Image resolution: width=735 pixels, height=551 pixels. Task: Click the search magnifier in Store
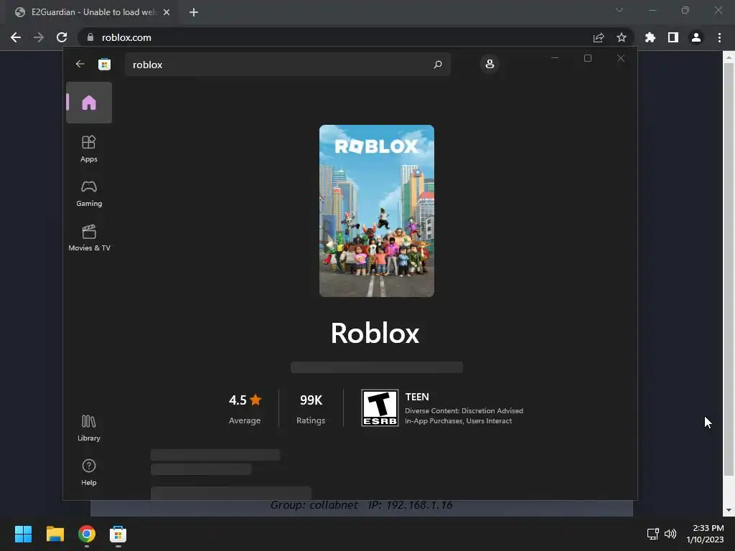click(x=438, y=64)
